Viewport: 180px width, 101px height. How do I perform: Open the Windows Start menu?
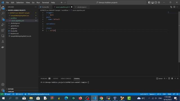tap(3, 98)
